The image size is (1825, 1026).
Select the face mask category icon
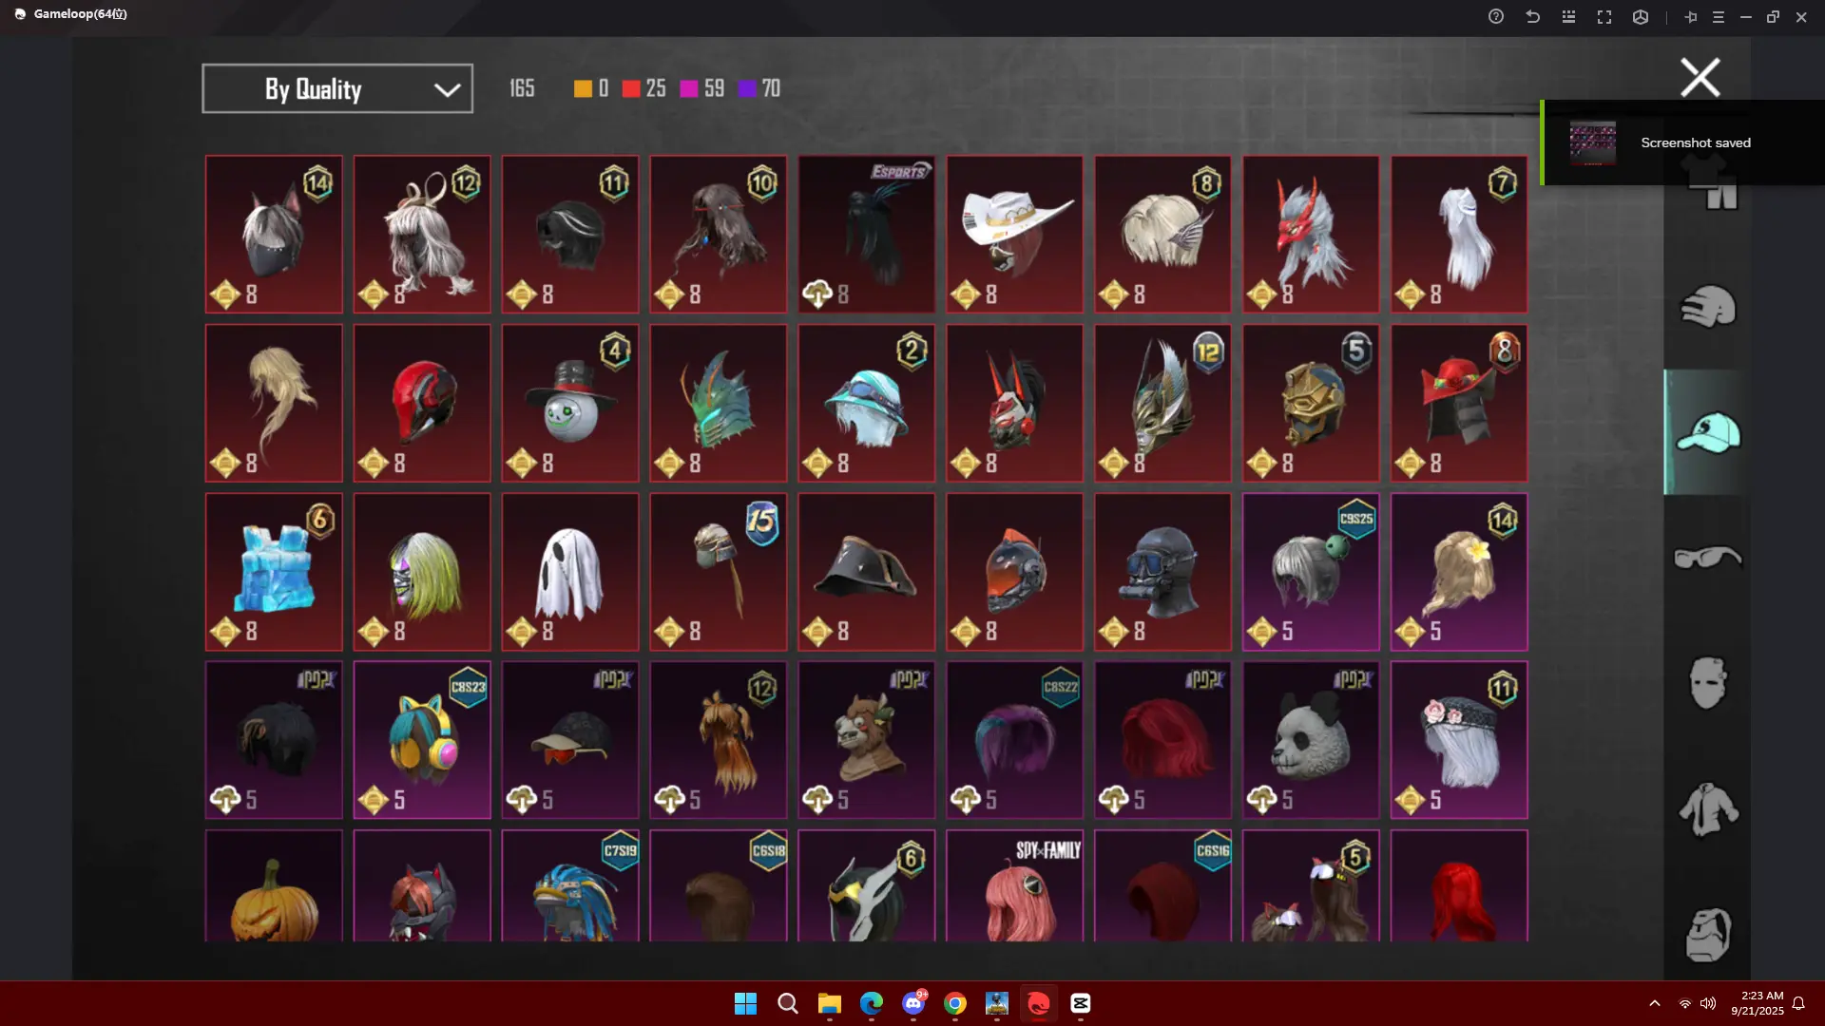click(x=1707, y=682)
